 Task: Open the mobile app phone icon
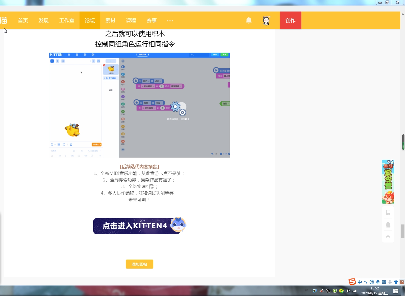tap(388, 212)
